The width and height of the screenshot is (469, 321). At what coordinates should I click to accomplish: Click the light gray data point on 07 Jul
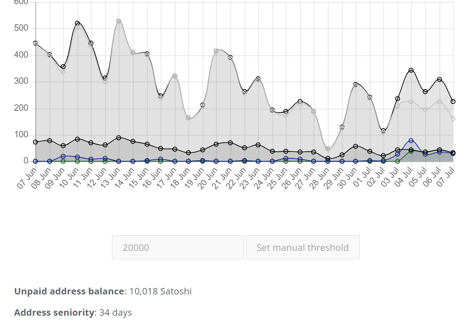click(x=453, y=118)
